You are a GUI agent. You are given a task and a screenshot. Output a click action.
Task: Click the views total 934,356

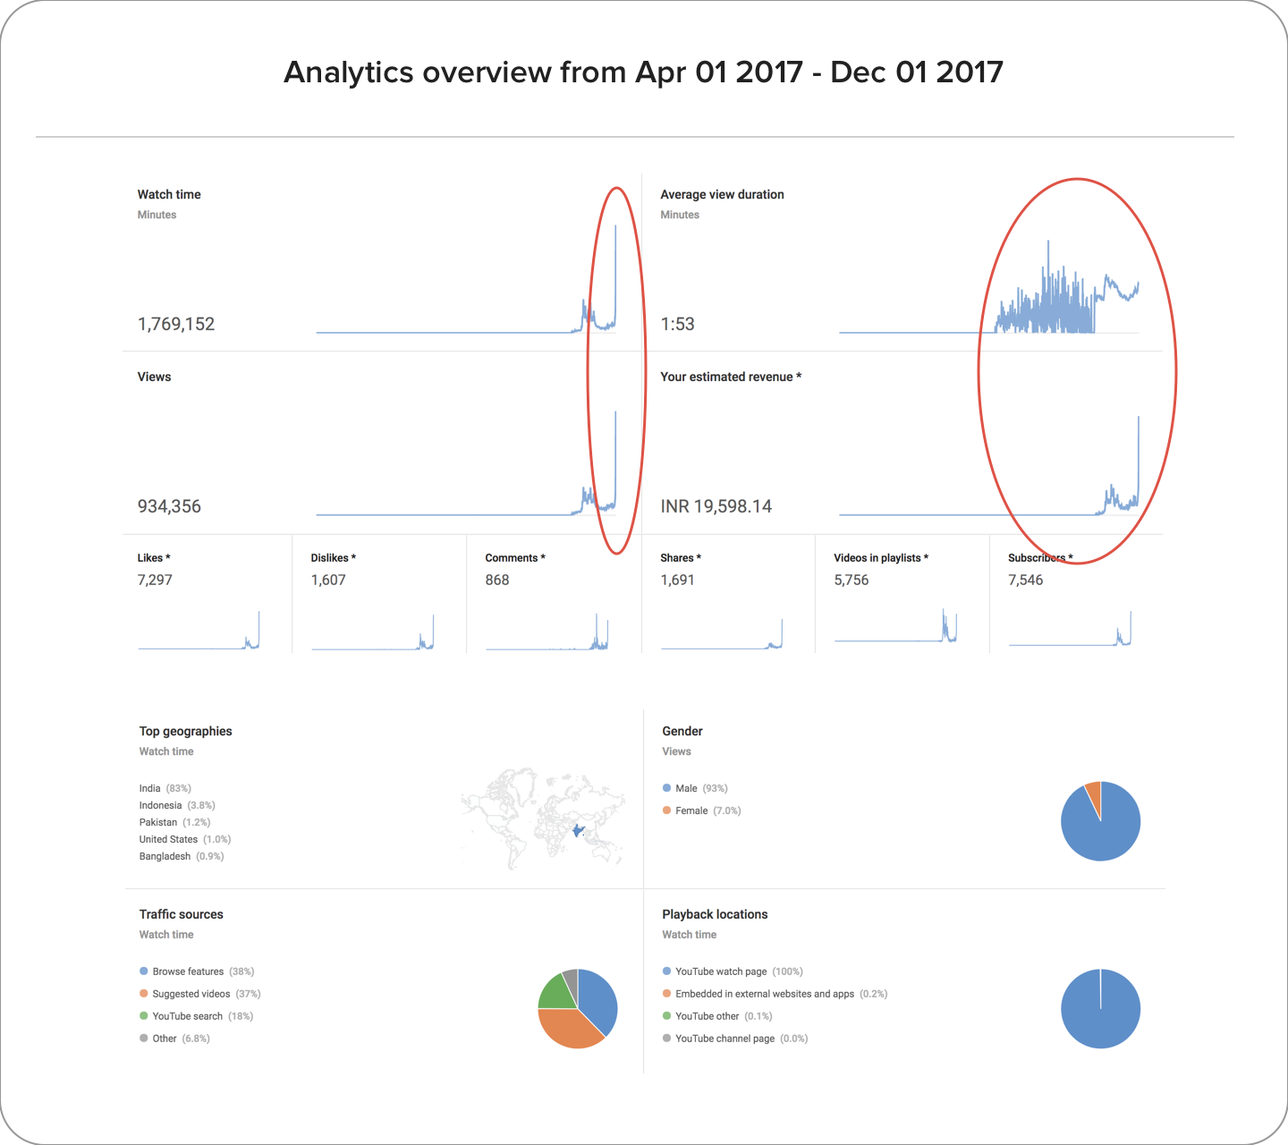point(169,506)
